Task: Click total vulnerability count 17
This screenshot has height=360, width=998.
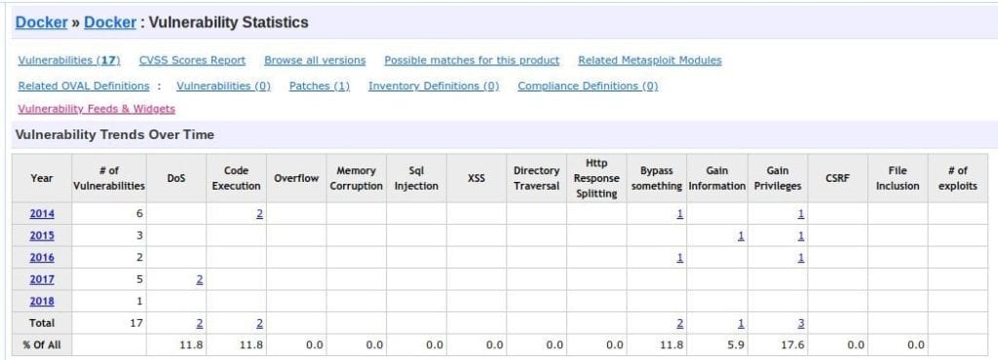Action: tap(136, 323)
